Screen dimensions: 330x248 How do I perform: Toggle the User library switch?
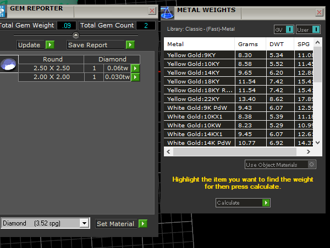coord(316,30)
